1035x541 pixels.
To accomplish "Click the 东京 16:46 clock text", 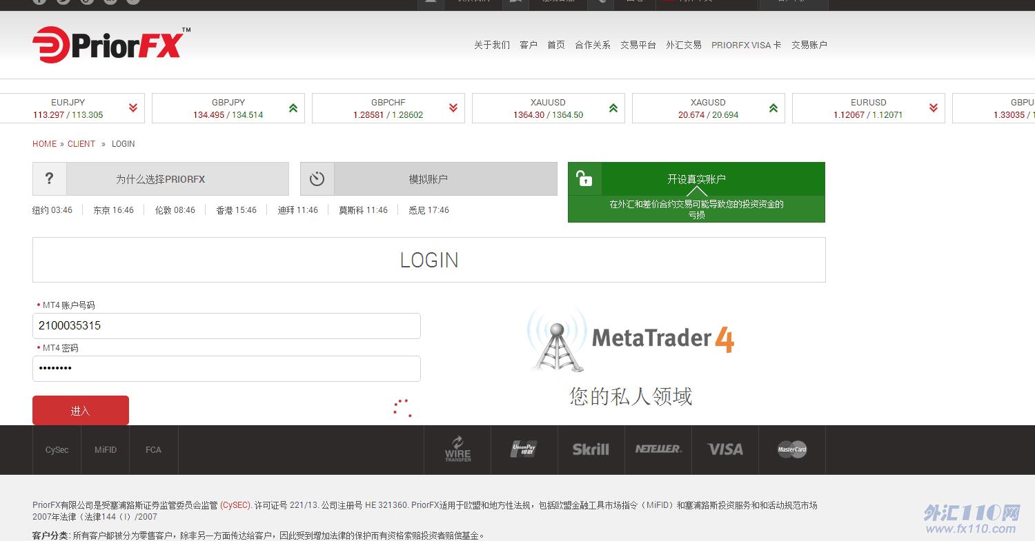I will coord(114,210).
